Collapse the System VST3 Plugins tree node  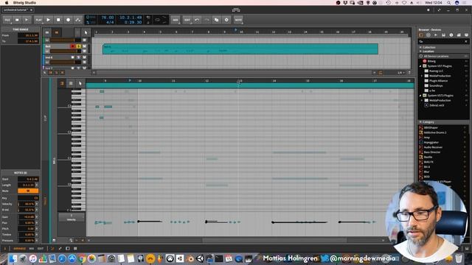[x=420, y=95]
